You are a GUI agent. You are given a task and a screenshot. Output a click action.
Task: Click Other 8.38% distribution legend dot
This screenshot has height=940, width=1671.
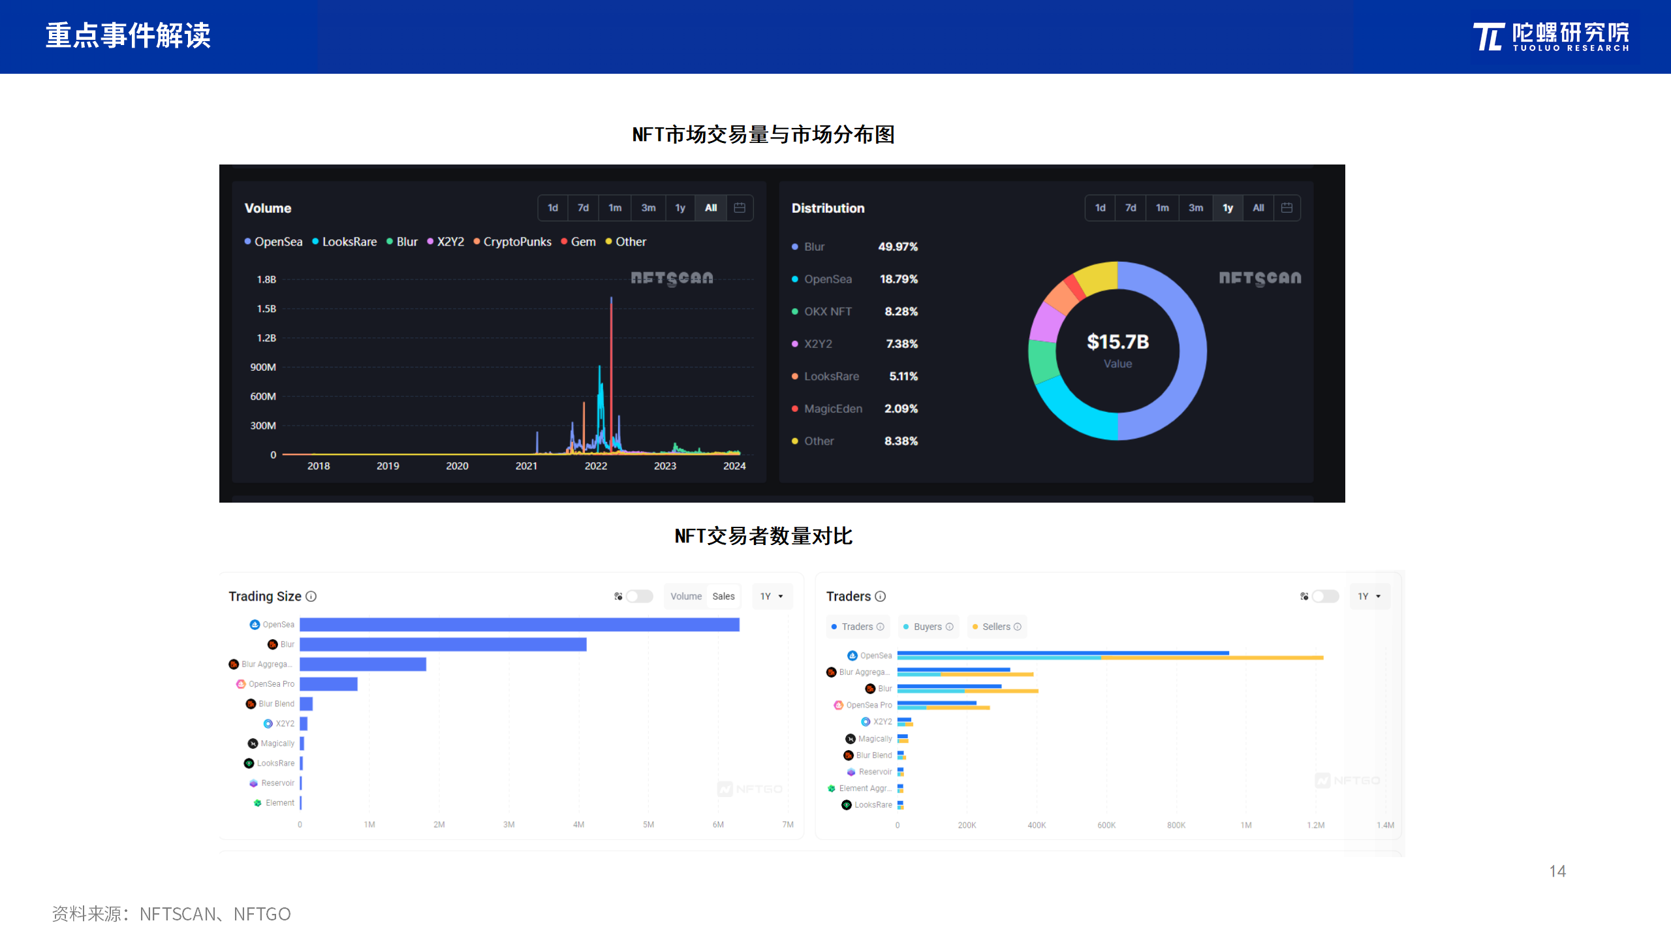pos(794,441)
